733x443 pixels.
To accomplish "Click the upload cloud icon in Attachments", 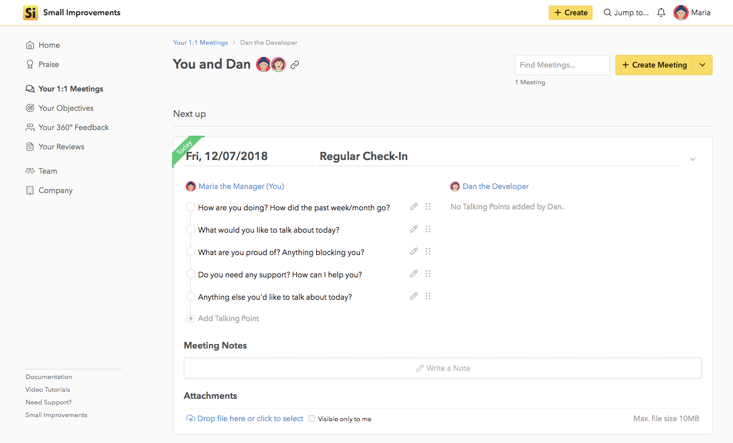I will [190, 419].
